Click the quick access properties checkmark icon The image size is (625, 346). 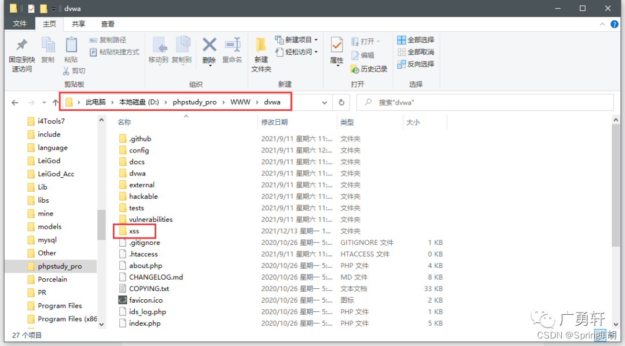31,8
